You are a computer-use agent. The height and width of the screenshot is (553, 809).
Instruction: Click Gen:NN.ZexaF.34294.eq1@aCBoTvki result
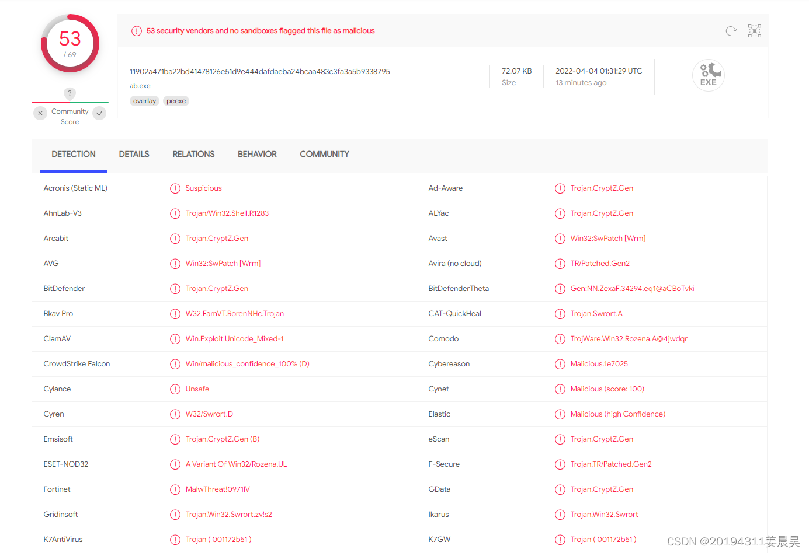(x=633, y=289)
